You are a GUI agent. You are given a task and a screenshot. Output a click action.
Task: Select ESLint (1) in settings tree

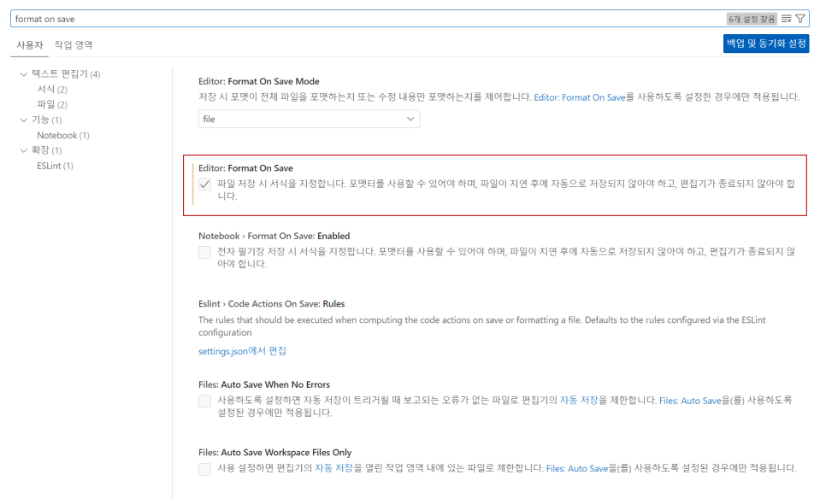coord(55,166)
